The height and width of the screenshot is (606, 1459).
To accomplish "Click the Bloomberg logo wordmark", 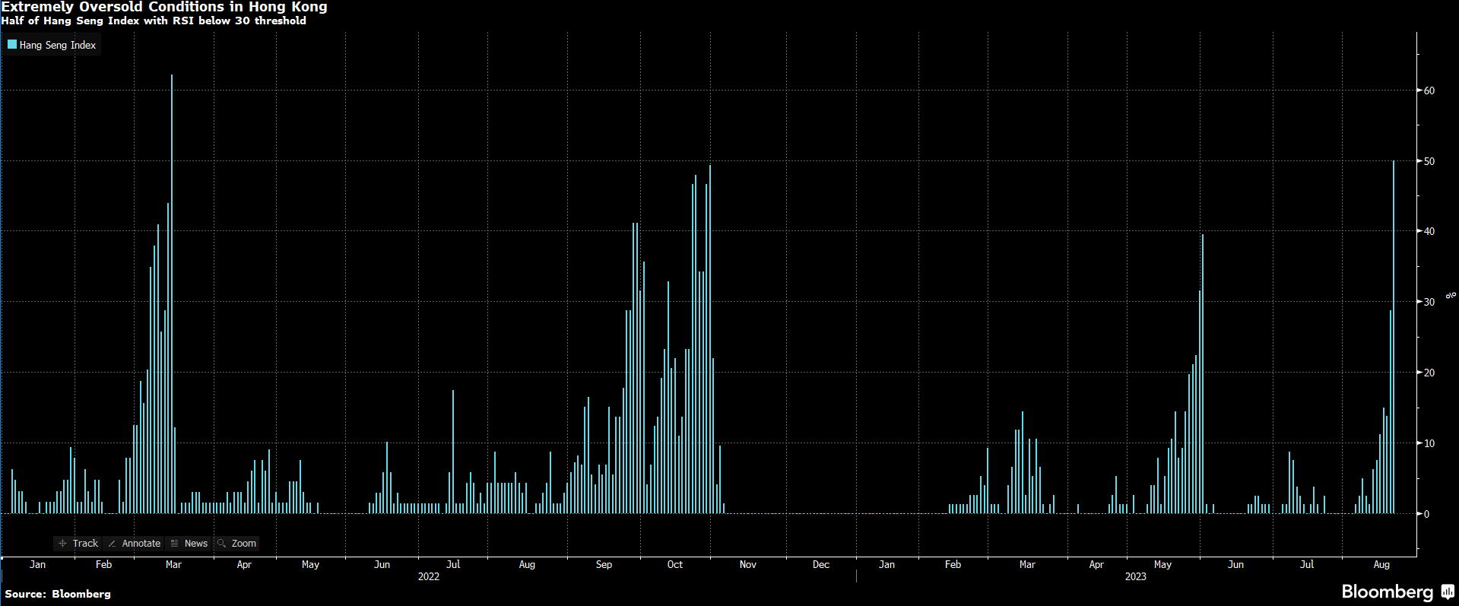I will pyautogui.click(x=1387, y=592).
